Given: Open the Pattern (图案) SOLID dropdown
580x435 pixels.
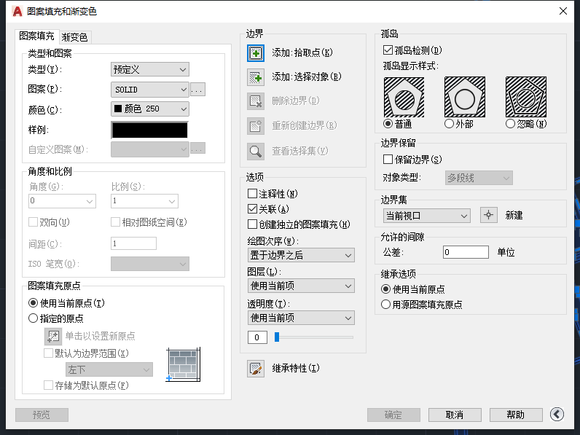Looking at the screenshot, I should pos(149,90).
